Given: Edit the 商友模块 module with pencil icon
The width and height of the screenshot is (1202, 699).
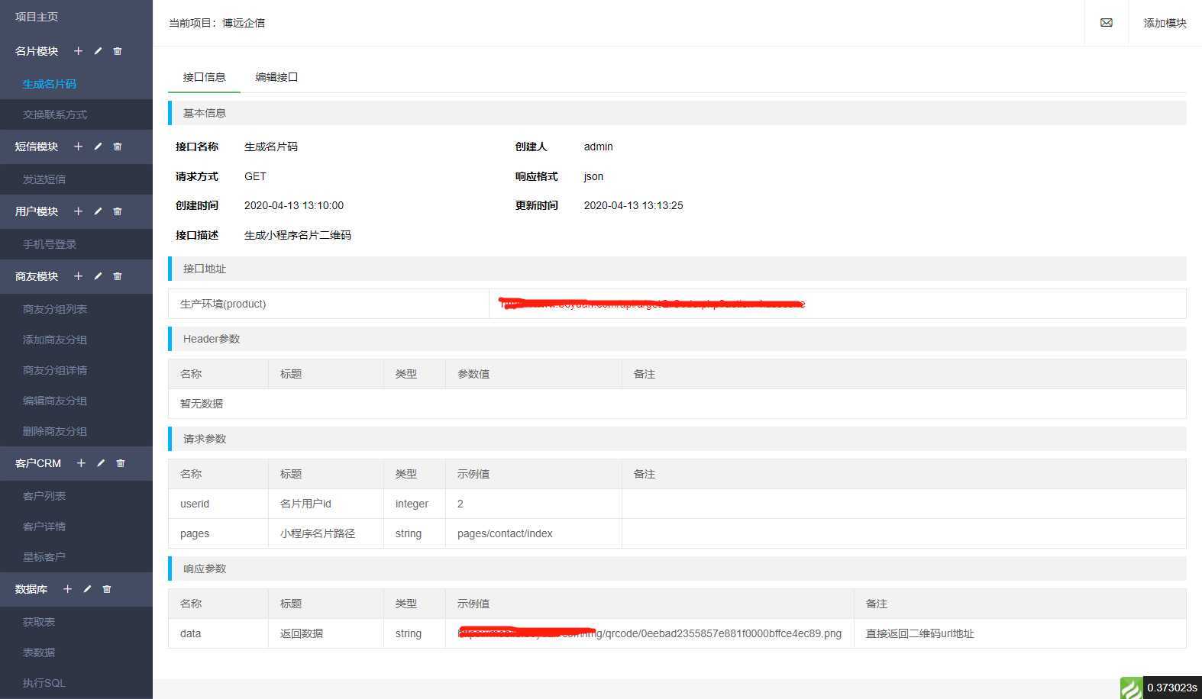Looking at the screenshot, I should tap(98, 276).
